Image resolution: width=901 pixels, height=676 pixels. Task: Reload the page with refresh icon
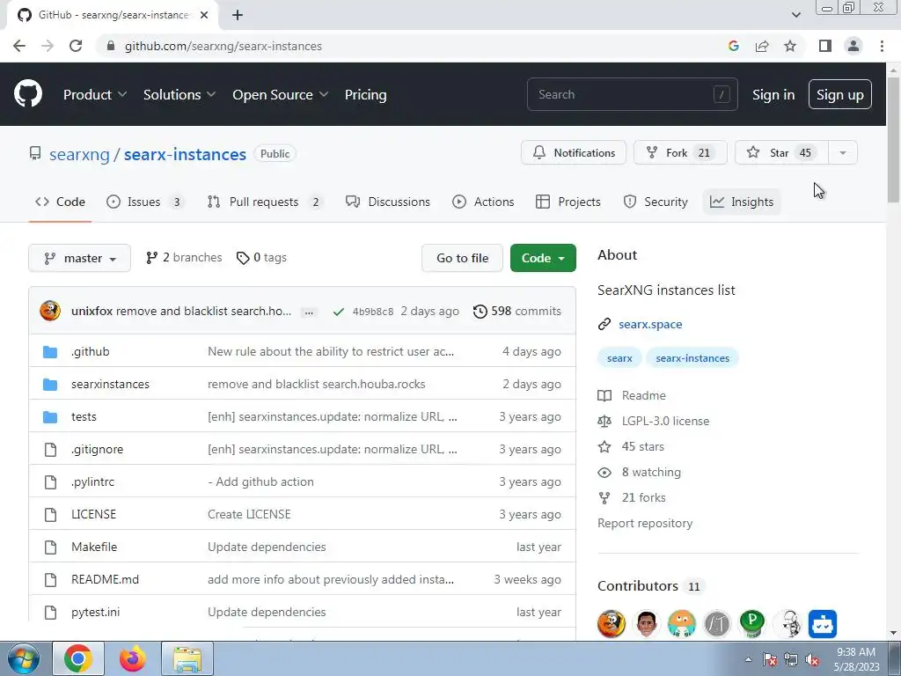(76, 46)
